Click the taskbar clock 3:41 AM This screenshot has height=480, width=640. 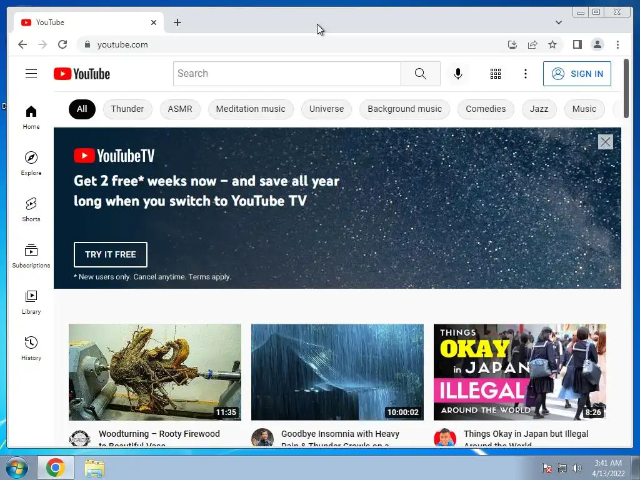pos(608,468)
